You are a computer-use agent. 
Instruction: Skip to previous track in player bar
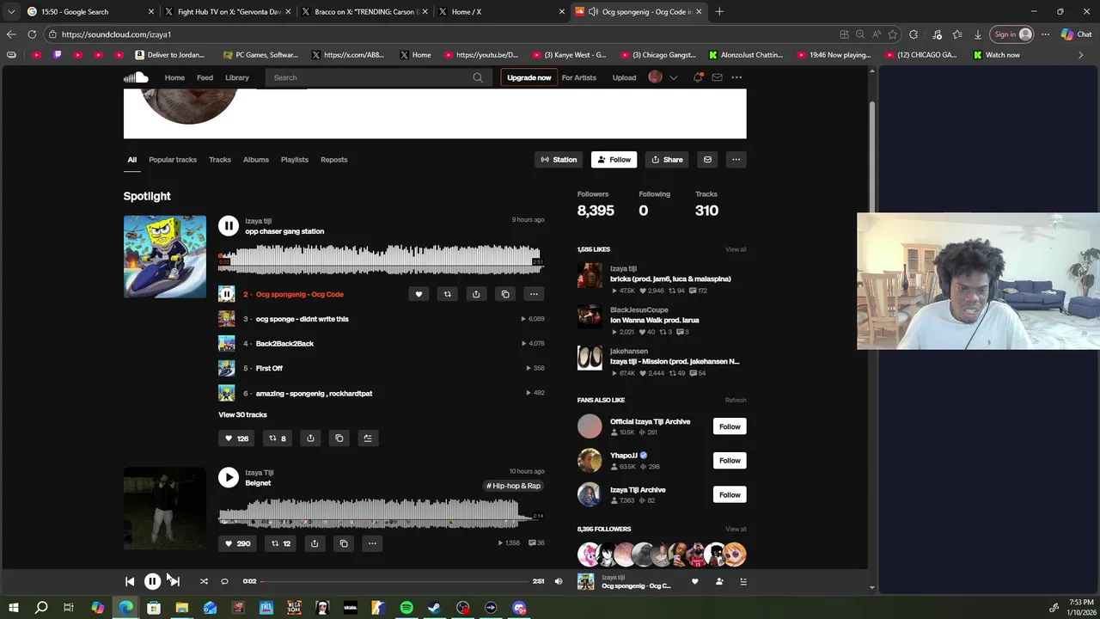point(130,581)
